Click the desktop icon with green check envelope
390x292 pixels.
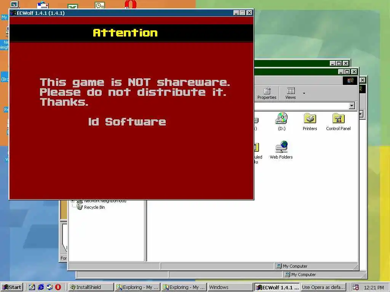pyautogui.click(x=73, y=6)
